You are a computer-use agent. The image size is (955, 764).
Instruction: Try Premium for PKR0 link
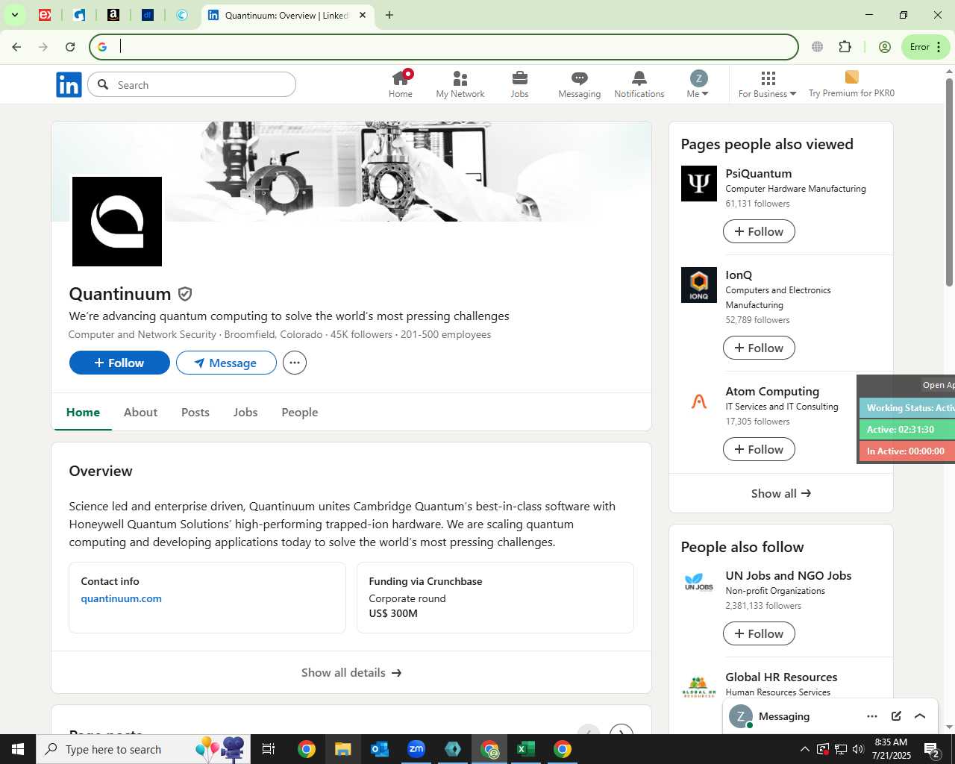click(x=851, y=84)
